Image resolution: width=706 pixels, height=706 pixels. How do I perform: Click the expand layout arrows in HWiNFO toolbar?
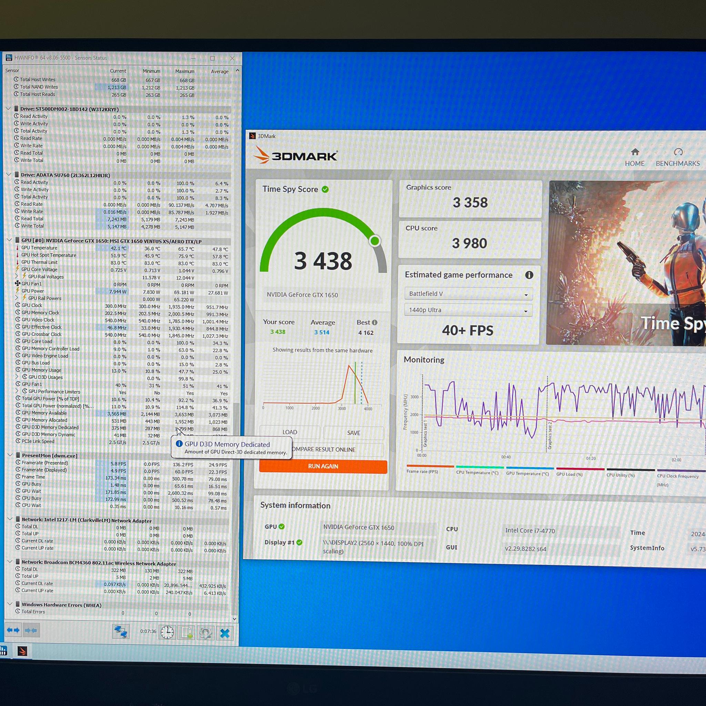[13, 630]
